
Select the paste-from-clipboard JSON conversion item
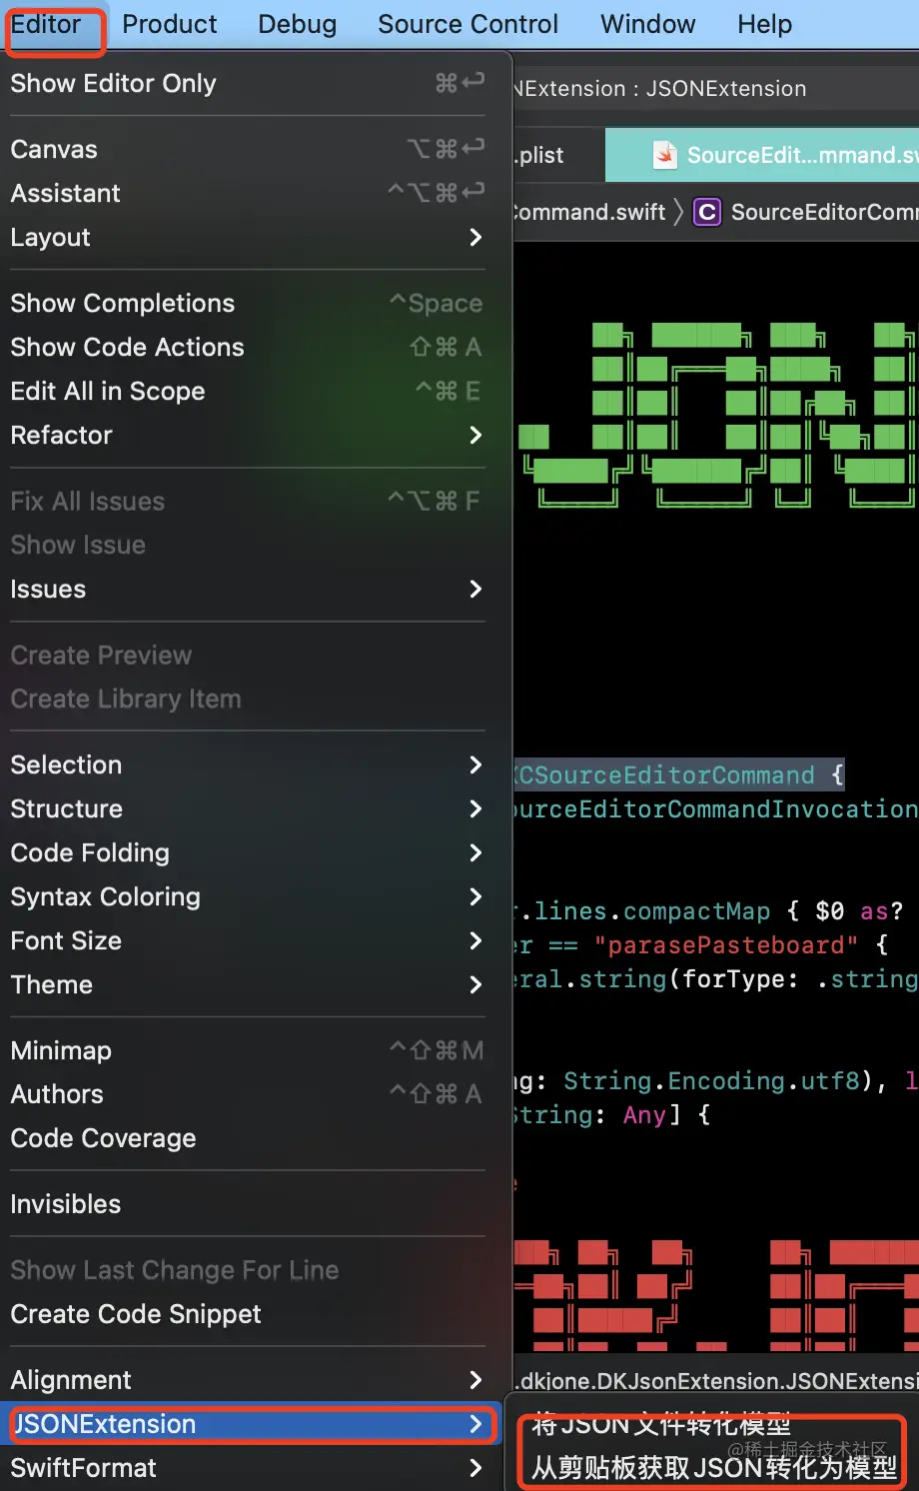click(714, 1467)
